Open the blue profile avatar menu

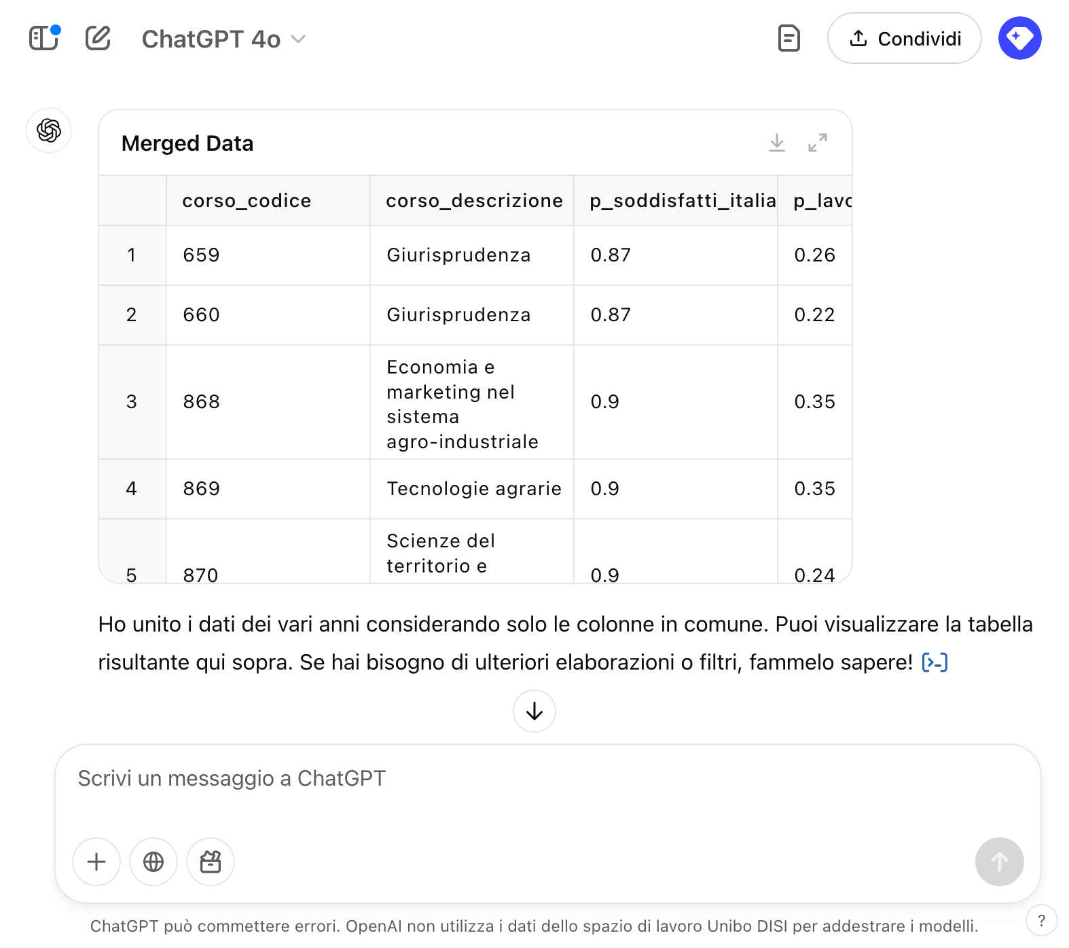pyautogui.click(x=1019, y=38)
